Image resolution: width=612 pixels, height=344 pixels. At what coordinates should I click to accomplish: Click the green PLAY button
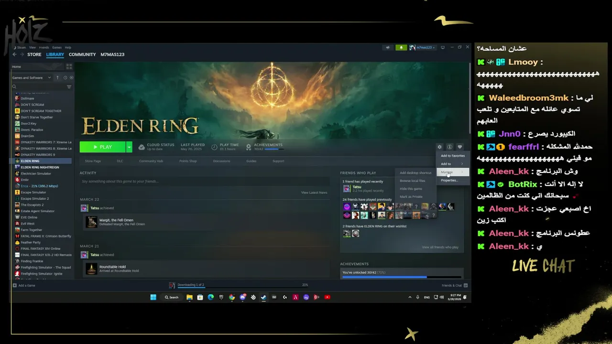pyautogui.click(x=103, y=147)
